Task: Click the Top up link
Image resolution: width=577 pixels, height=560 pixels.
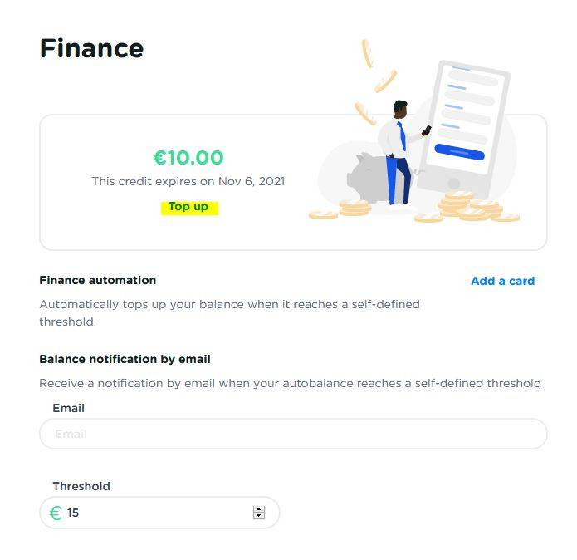Action: [x=188, y=207]
